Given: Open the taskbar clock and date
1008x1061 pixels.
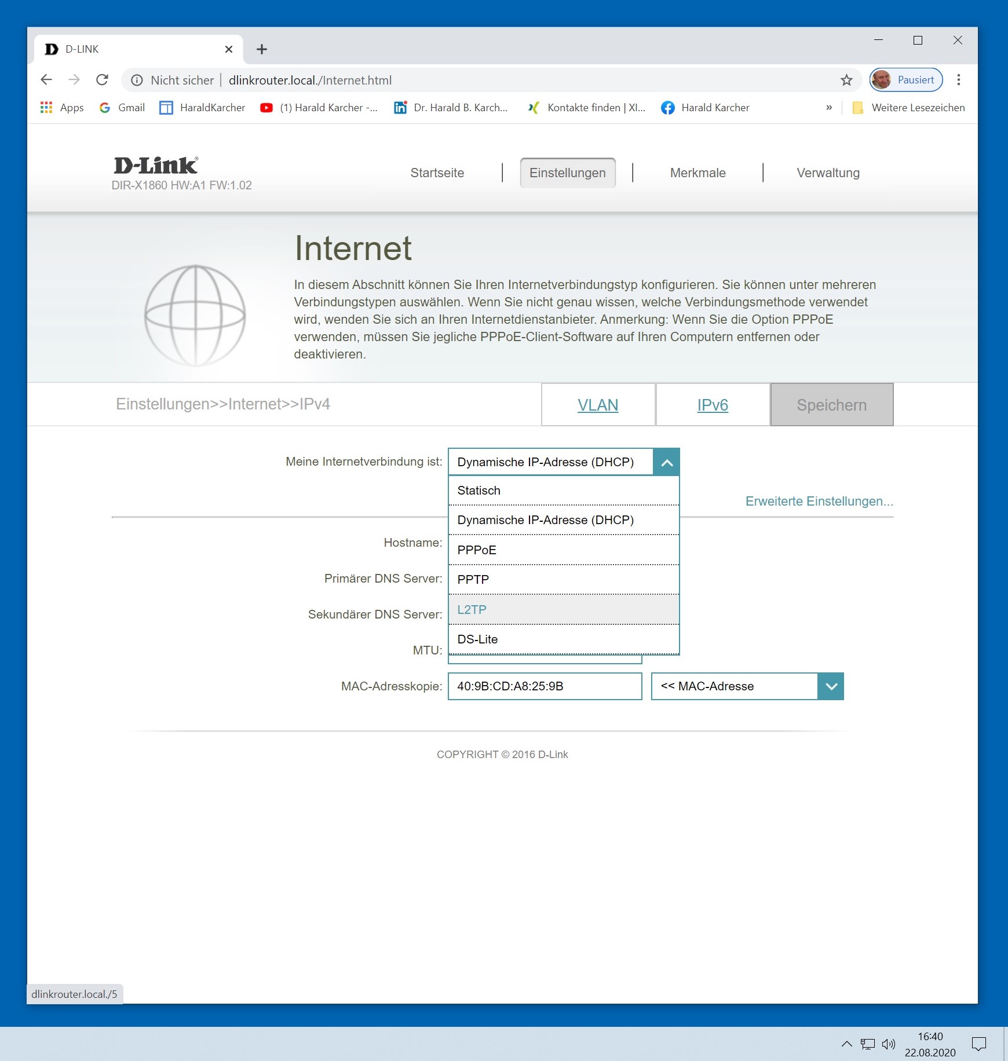Looking at the screenshot, I should (x=930, y=1044).
